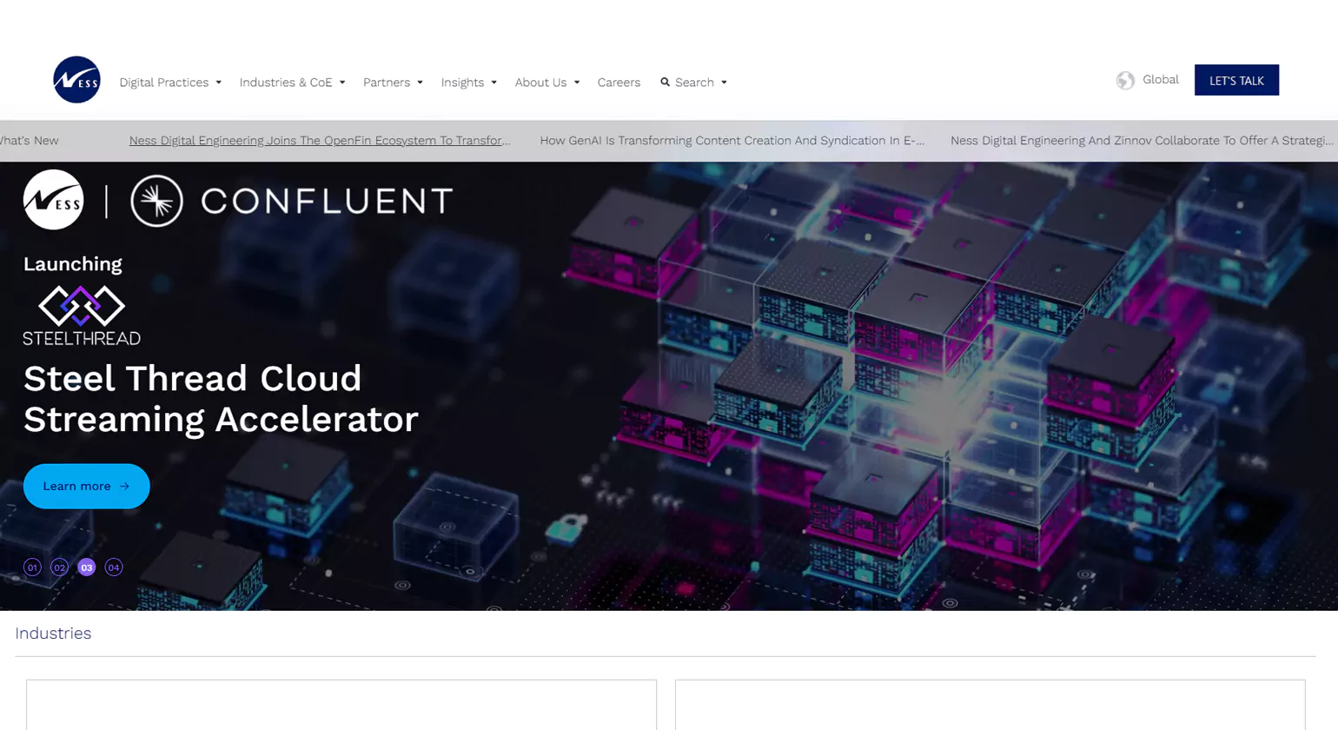Switch to slide 02 in the carousel
Screen dimensions: 1338x730
[59, 567]
